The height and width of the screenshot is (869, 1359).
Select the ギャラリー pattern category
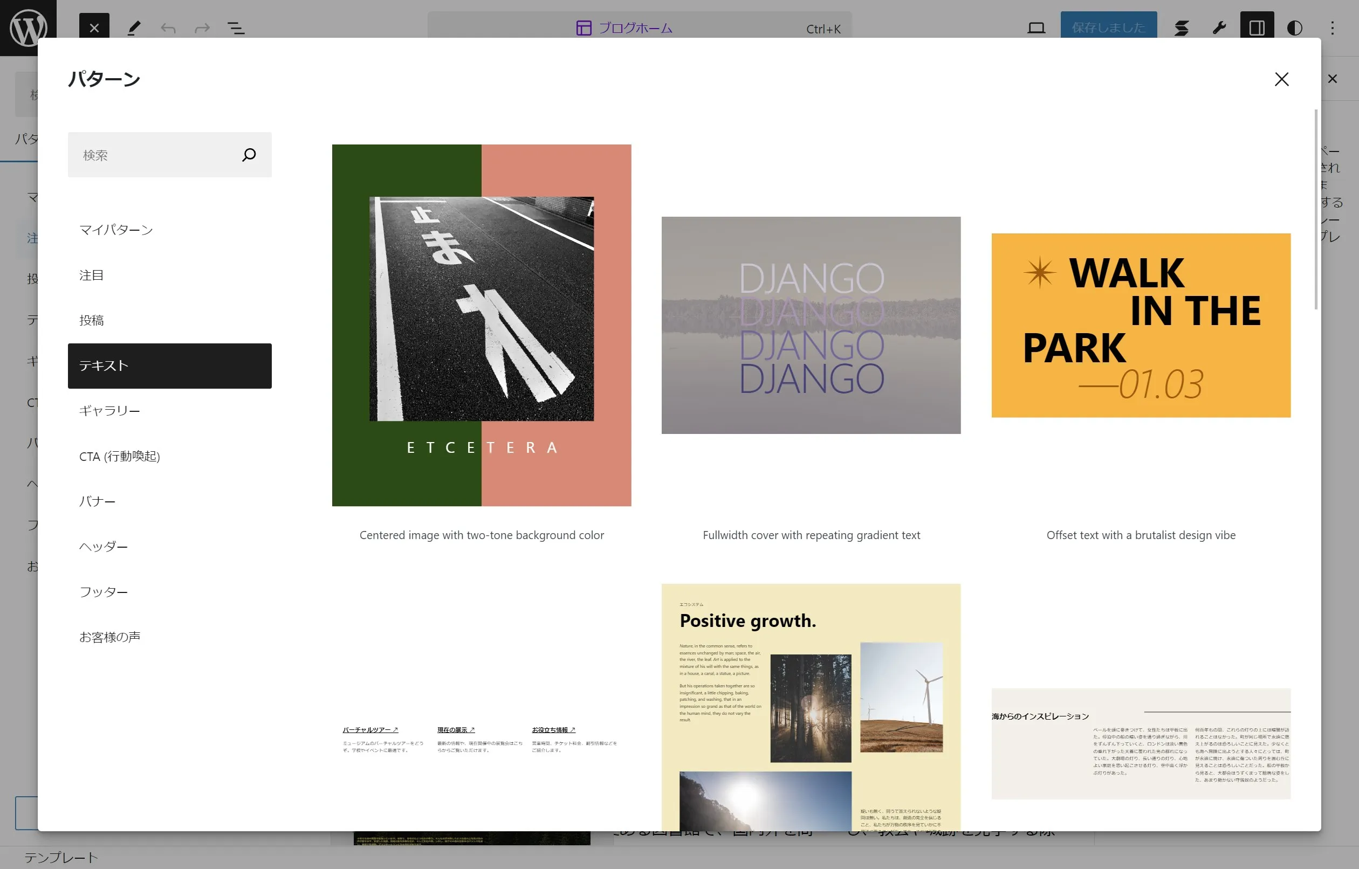109,411
